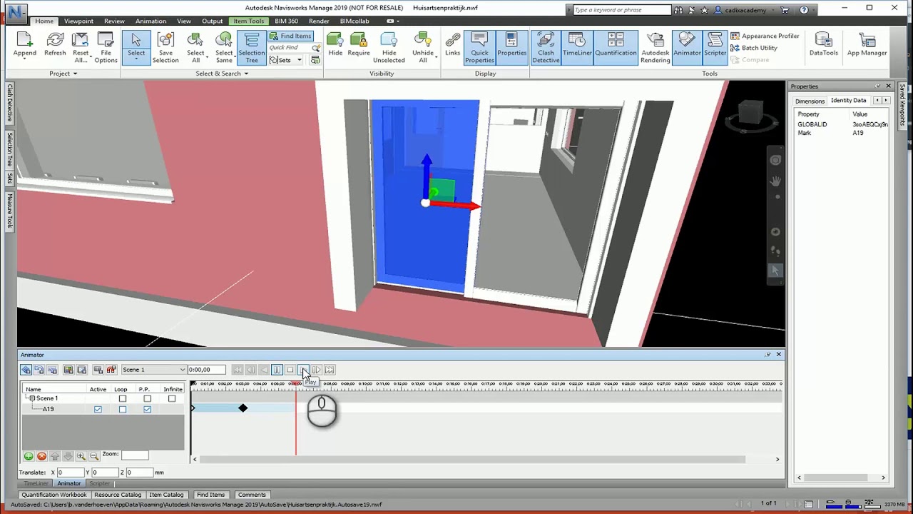Click Hide Unselected icon
This screenshot has width=913, height=514.
click(389, 48)
